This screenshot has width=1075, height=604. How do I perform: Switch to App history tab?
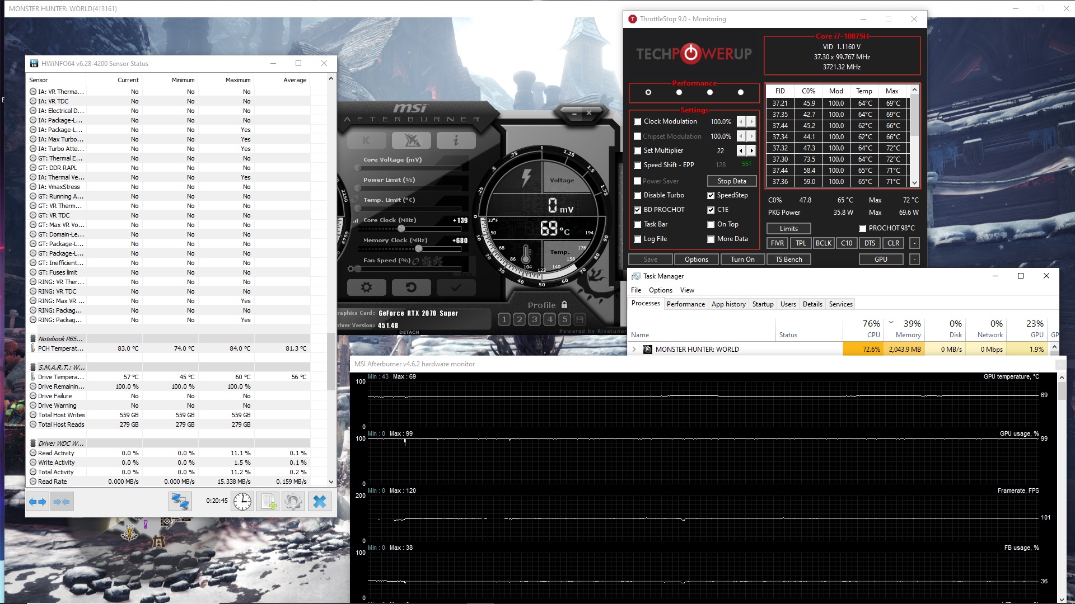[x=728, y=304]
